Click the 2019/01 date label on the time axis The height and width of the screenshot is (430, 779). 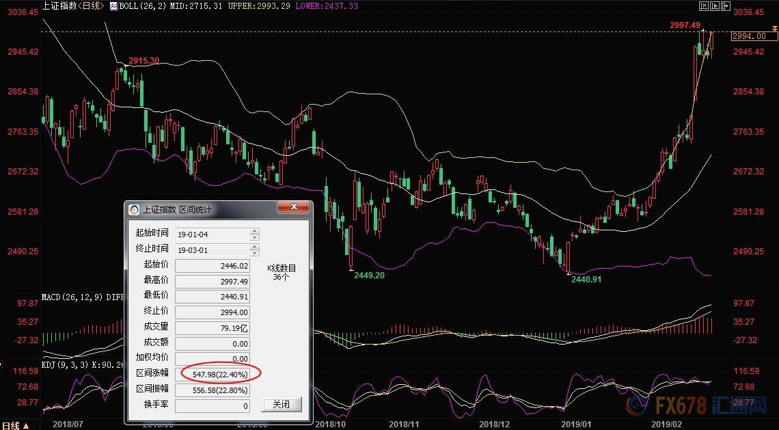(576, 425)
